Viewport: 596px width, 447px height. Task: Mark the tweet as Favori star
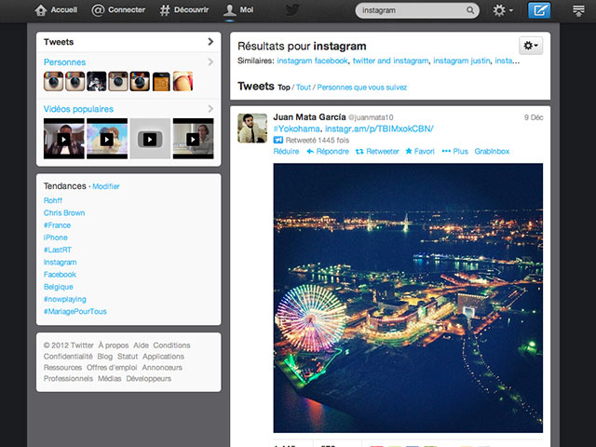pos(420,151)
